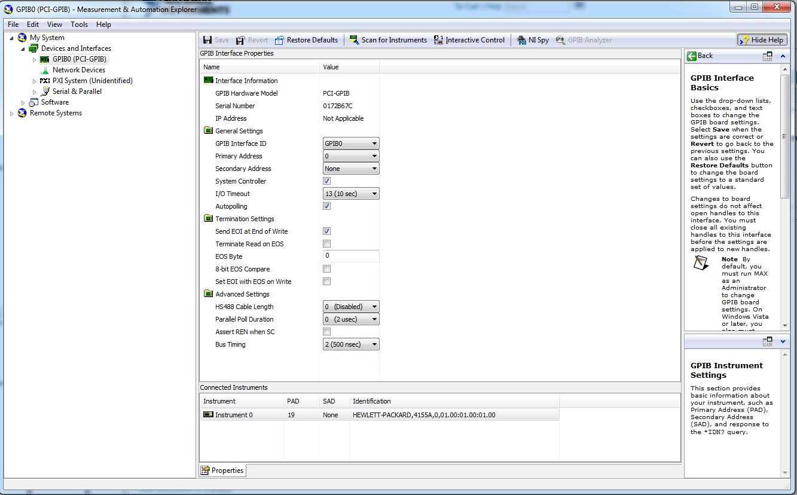Select the Properties tab
This screenshot has width=797, height=495.
(222, 470)
